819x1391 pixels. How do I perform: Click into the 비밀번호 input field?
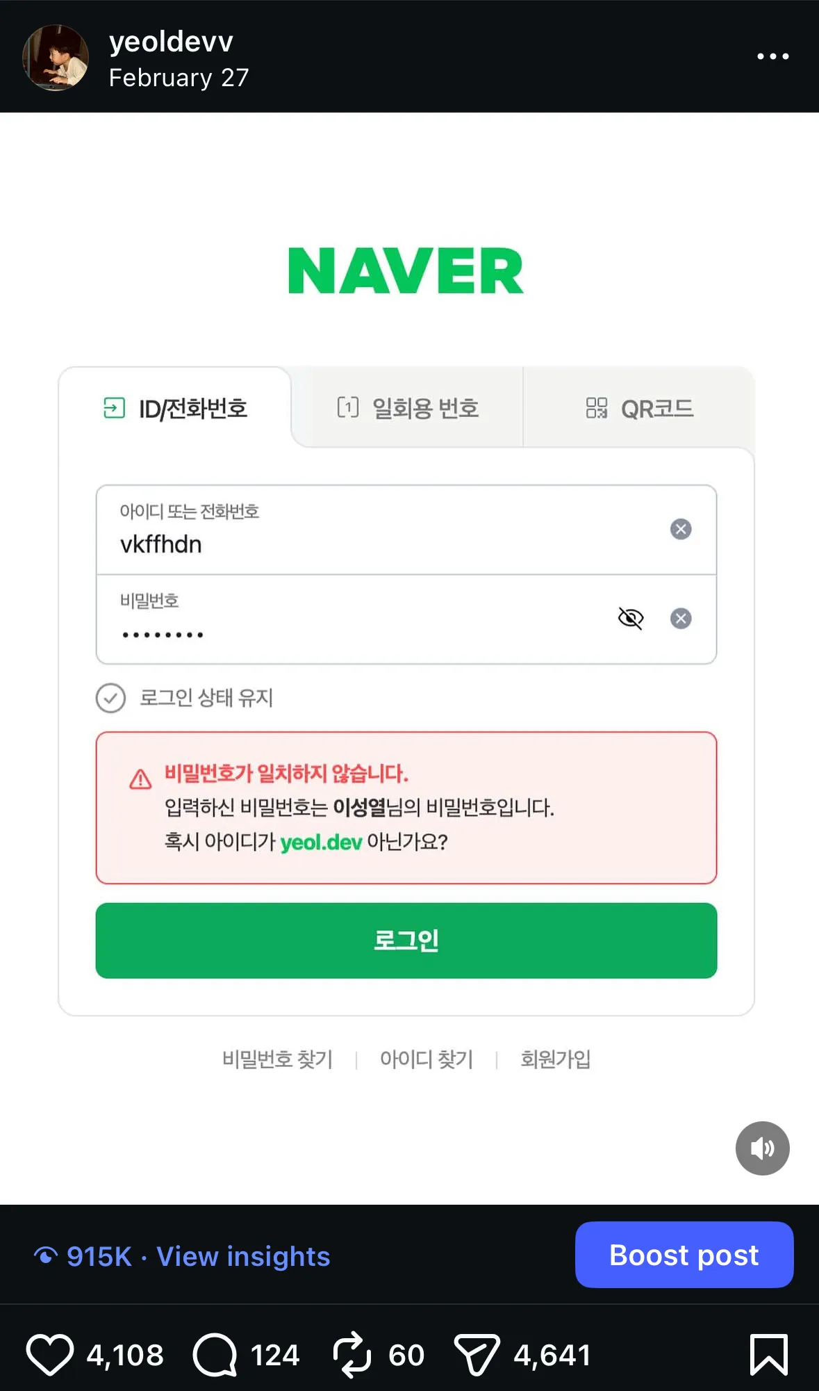tap(347, 626)
